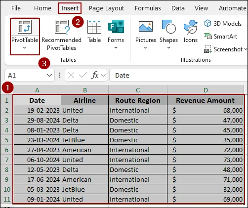The height and width of the screenshot is (208, 248).
Task: Switch to the Insert tab
Action: (70, 8)
